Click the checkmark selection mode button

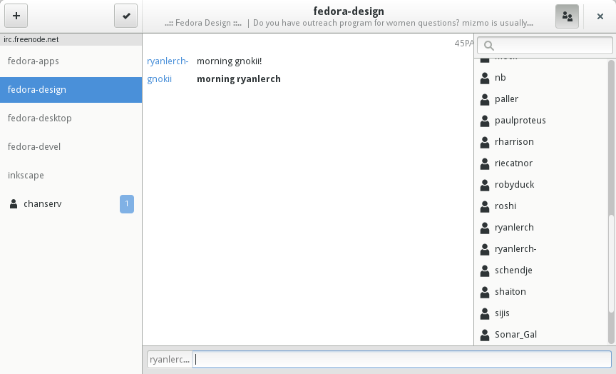tap(125, 16)
